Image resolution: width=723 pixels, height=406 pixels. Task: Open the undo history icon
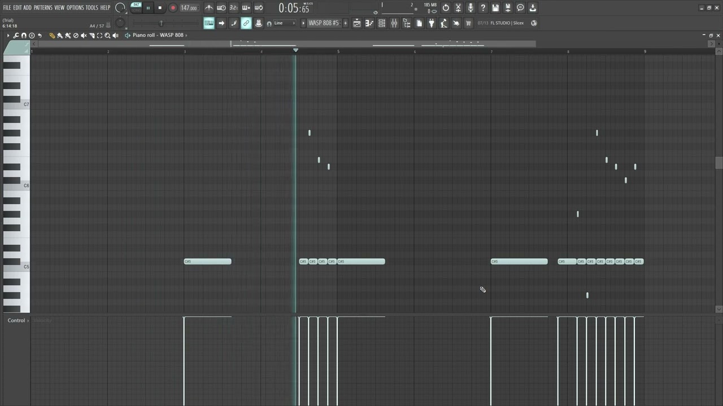[446, 8]
